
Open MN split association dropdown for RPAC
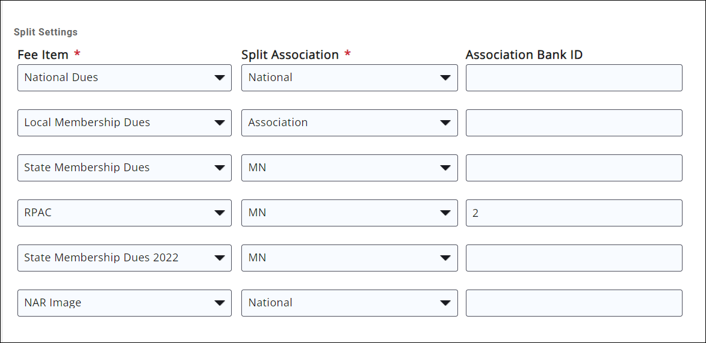pyautogui.click(x=349, y=213)
